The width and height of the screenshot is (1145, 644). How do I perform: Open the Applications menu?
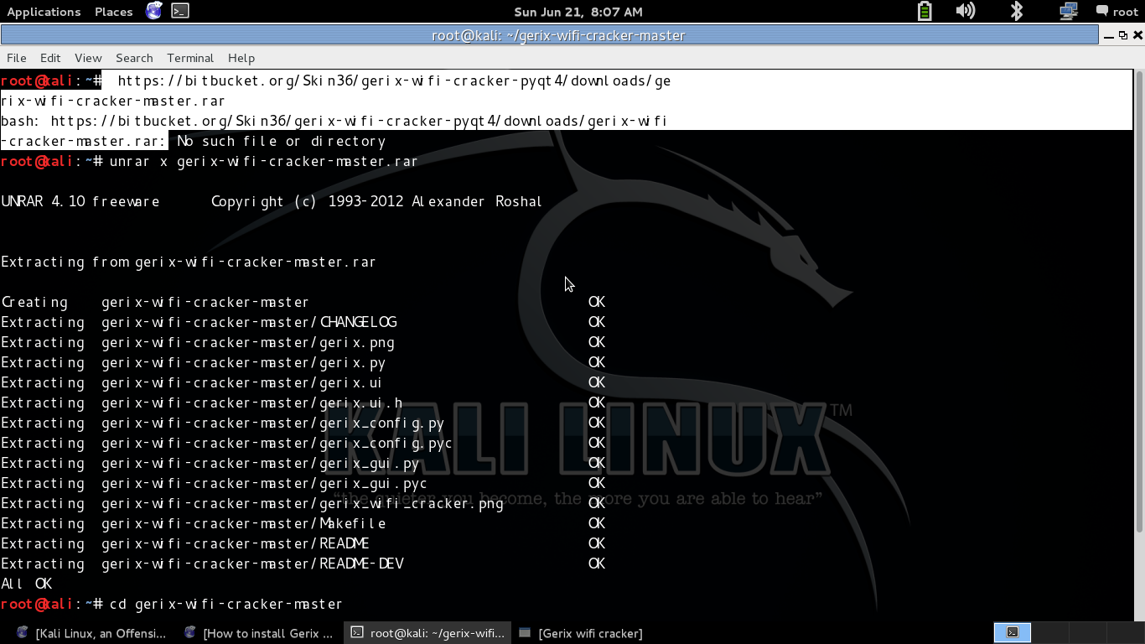[x=44, y=12]
